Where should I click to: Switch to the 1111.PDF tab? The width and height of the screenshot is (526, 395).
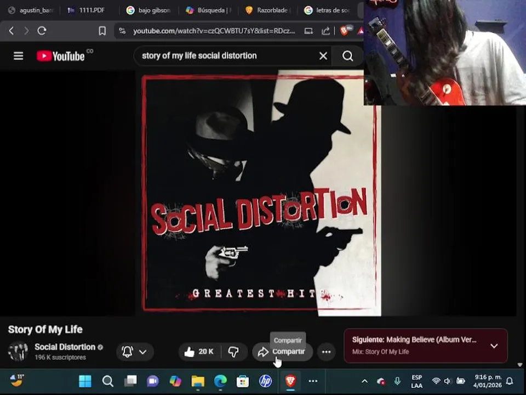[87, 10]
